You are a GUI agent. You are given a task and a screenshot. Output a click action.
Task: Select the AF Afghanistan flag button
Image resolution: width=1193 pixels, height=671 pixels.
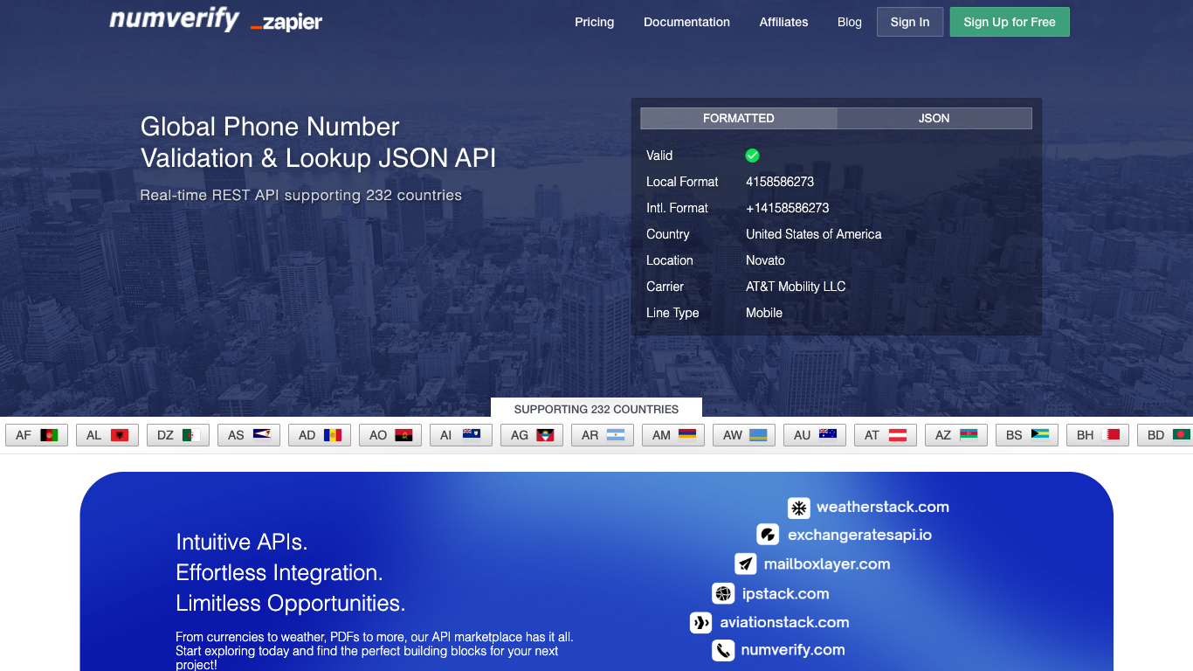tap(37, 435)
